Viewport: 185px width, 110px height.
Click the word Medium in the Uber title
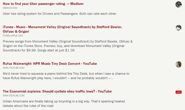pos(77,4)
